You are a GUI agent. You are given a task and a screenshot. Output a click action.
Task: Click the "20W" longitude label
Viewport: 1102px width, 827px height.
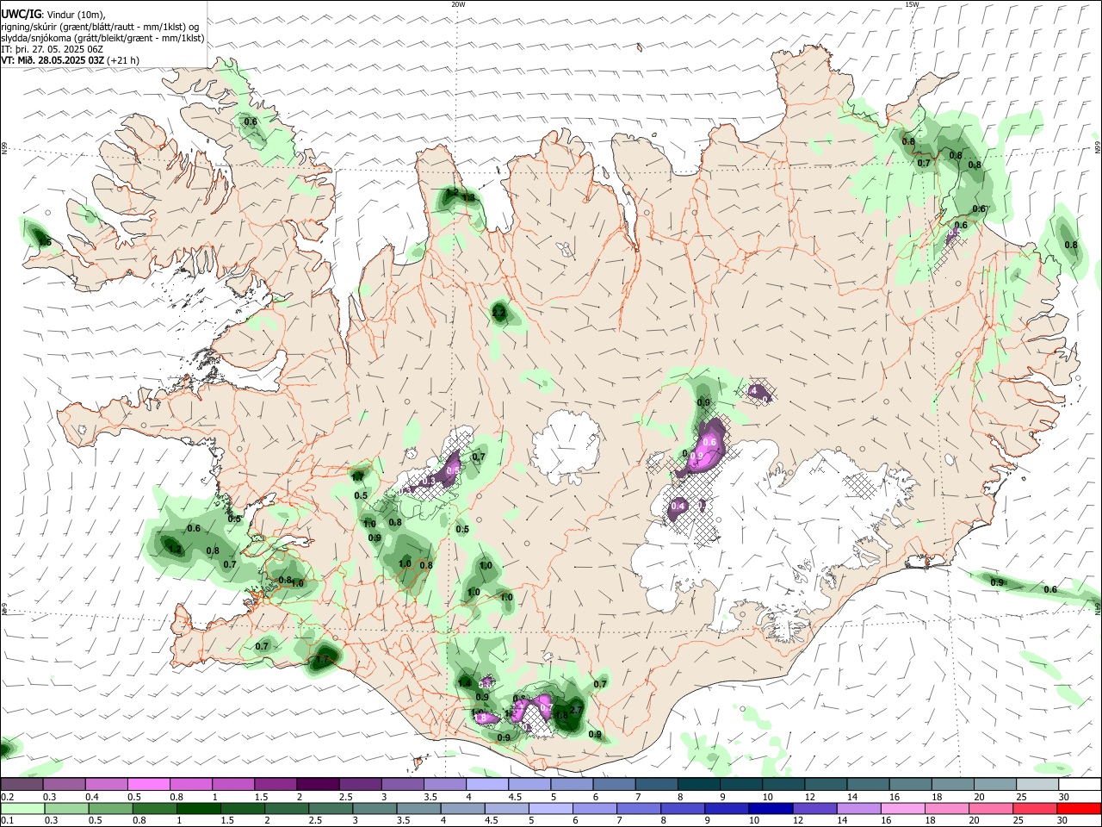[459, 4]
